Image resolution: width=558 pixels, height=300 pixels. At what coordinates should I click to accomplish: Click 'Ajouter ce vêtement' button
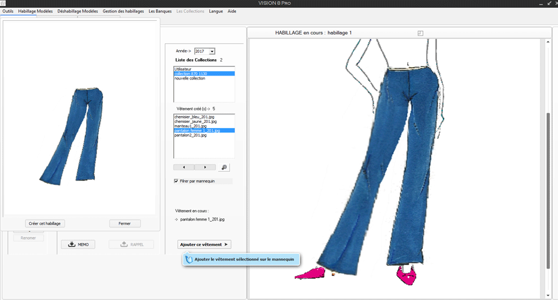tap(204, 244)
